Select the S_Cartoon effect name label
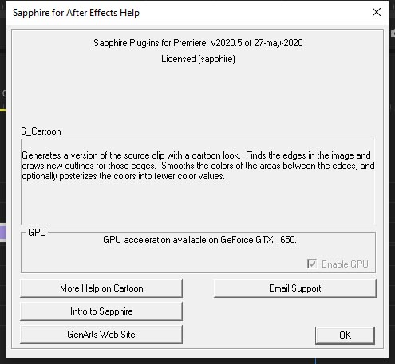Screen dimensions: 395x364 (41, 131)
